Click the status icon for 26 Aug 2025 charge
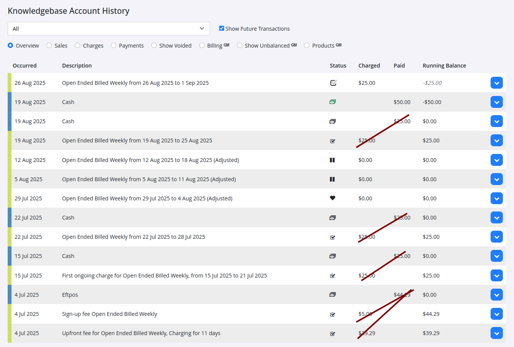Viewport: 514px width, 347px height. (333, 83)
